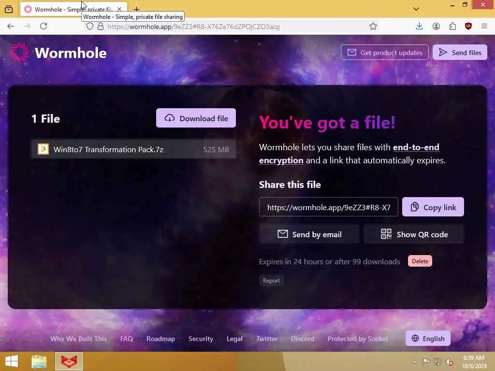Screen dimensions: 495x371
Task: Open Why We Built This footer link
Action: point(79,339)
